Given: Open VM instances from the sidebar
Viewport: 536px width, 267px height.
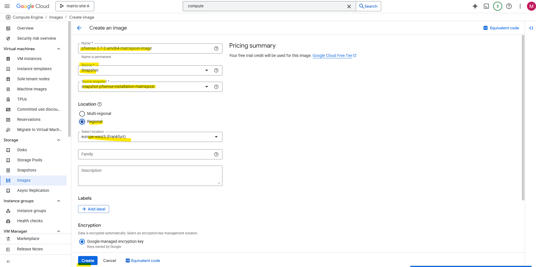Looking at the screenshot, I should [x=29, y=59].
